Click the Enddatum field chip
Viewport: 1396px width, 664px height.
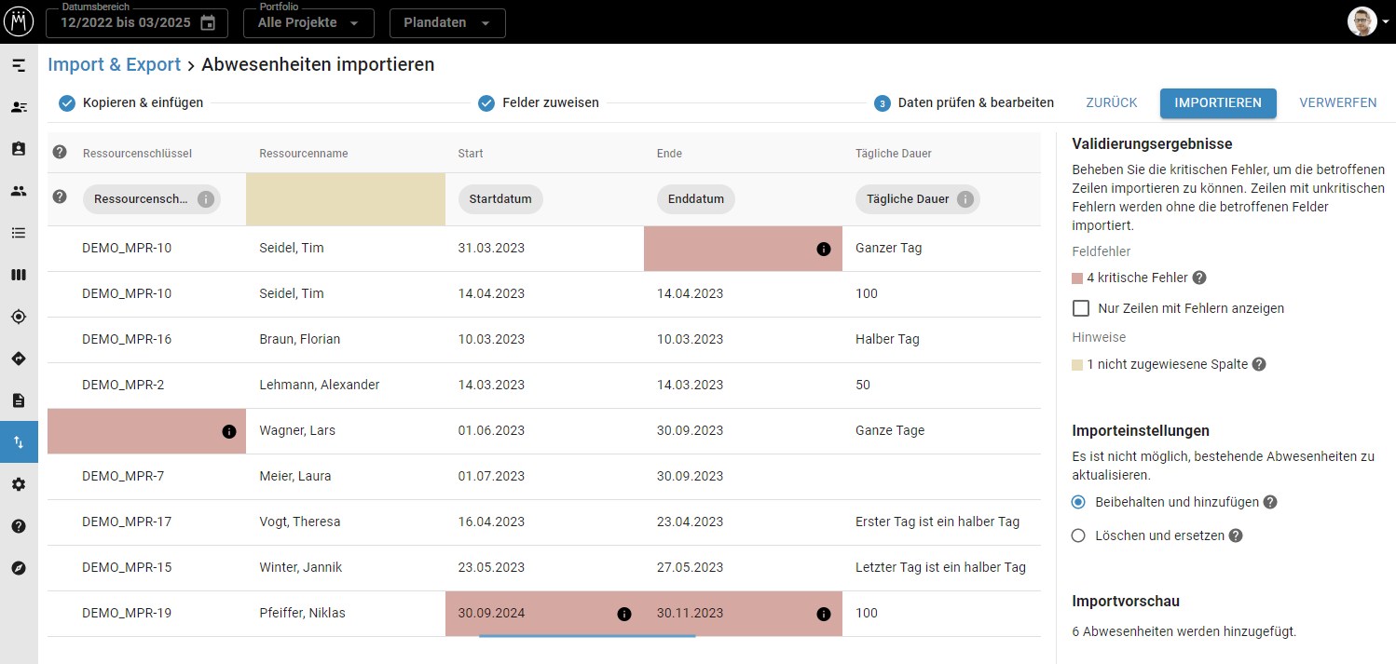[696, 199]
